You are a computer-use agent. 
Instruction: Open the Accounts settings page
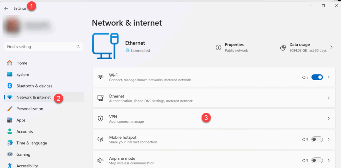coord(24,132)
